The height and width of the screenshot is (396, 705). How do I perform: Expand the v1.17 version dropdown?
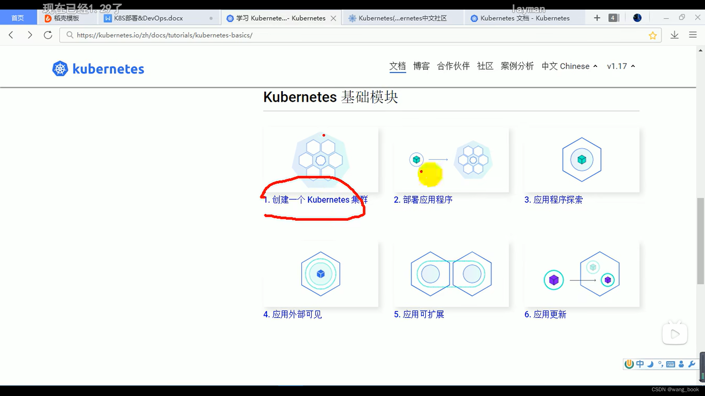coord(621,66)
